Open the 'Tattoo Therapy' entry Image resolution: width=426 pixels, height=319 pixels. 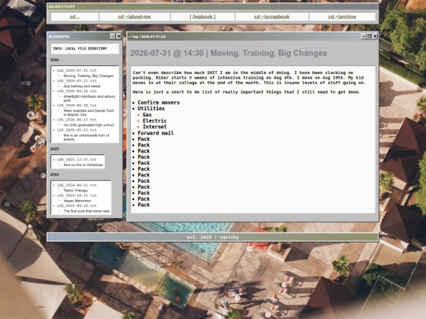pos(76,191)
